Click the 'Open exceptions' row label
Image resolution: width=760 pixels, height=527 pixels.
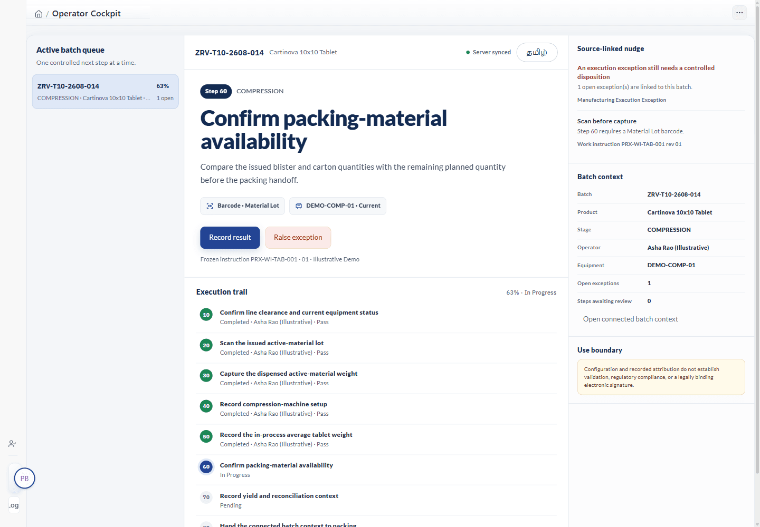click(598, 284)
